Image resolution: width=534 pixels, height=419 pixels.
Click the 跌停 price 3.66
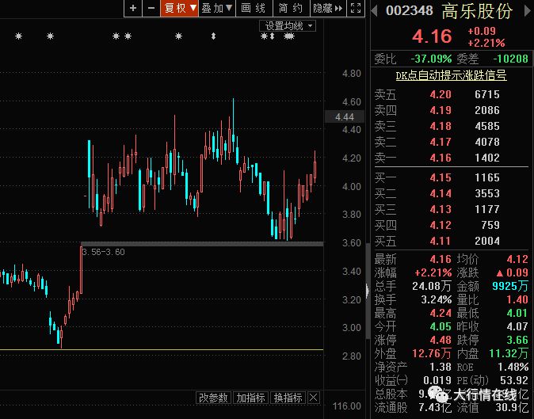click(x=517, y=340)
